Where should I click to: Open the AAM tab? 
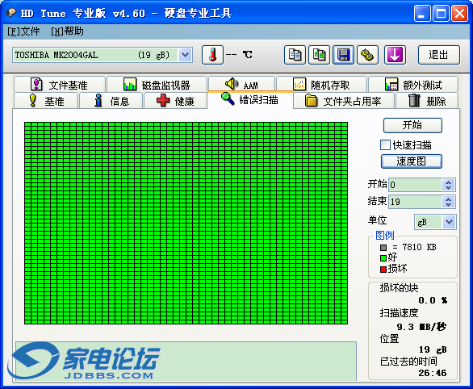tap(241, 84)
